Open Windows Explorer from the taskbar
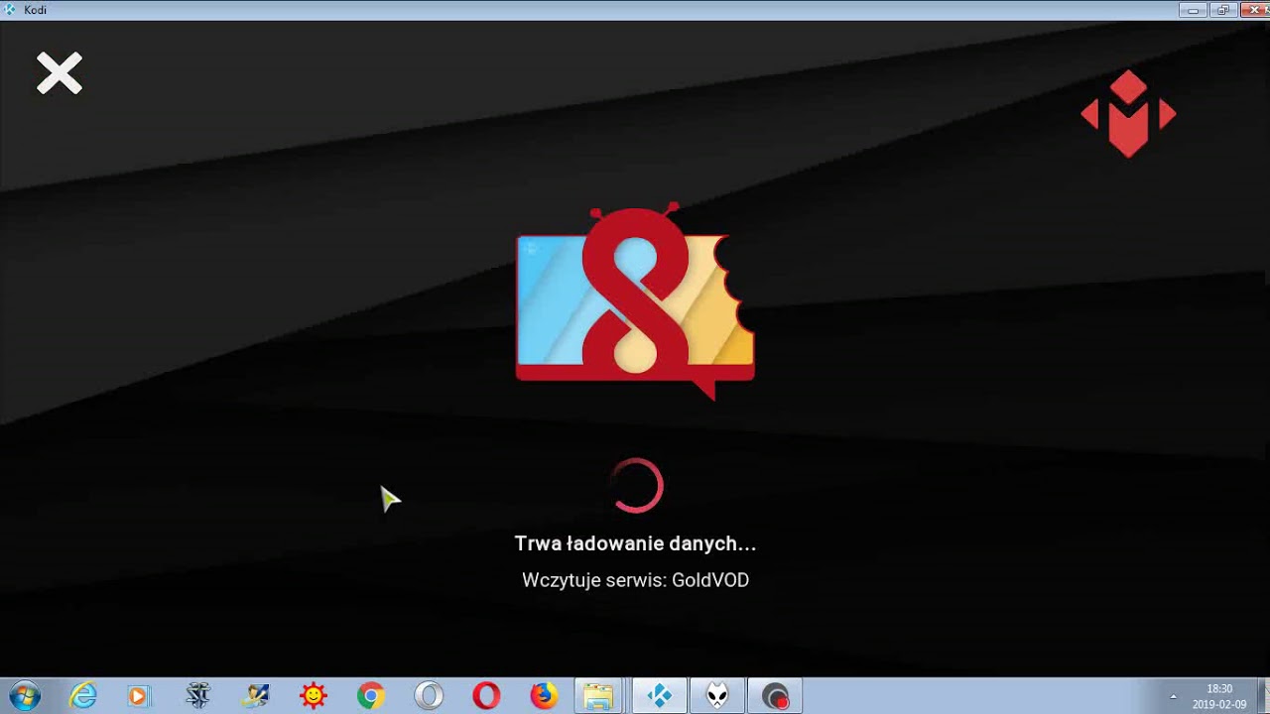Screen dimensions: 1270x714 [598, 696]
